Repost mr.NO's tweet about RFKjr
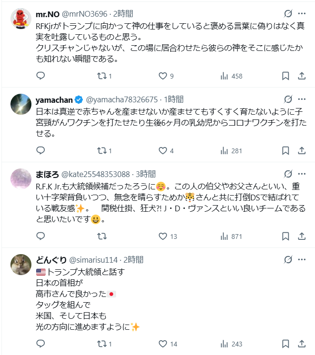 101,76
